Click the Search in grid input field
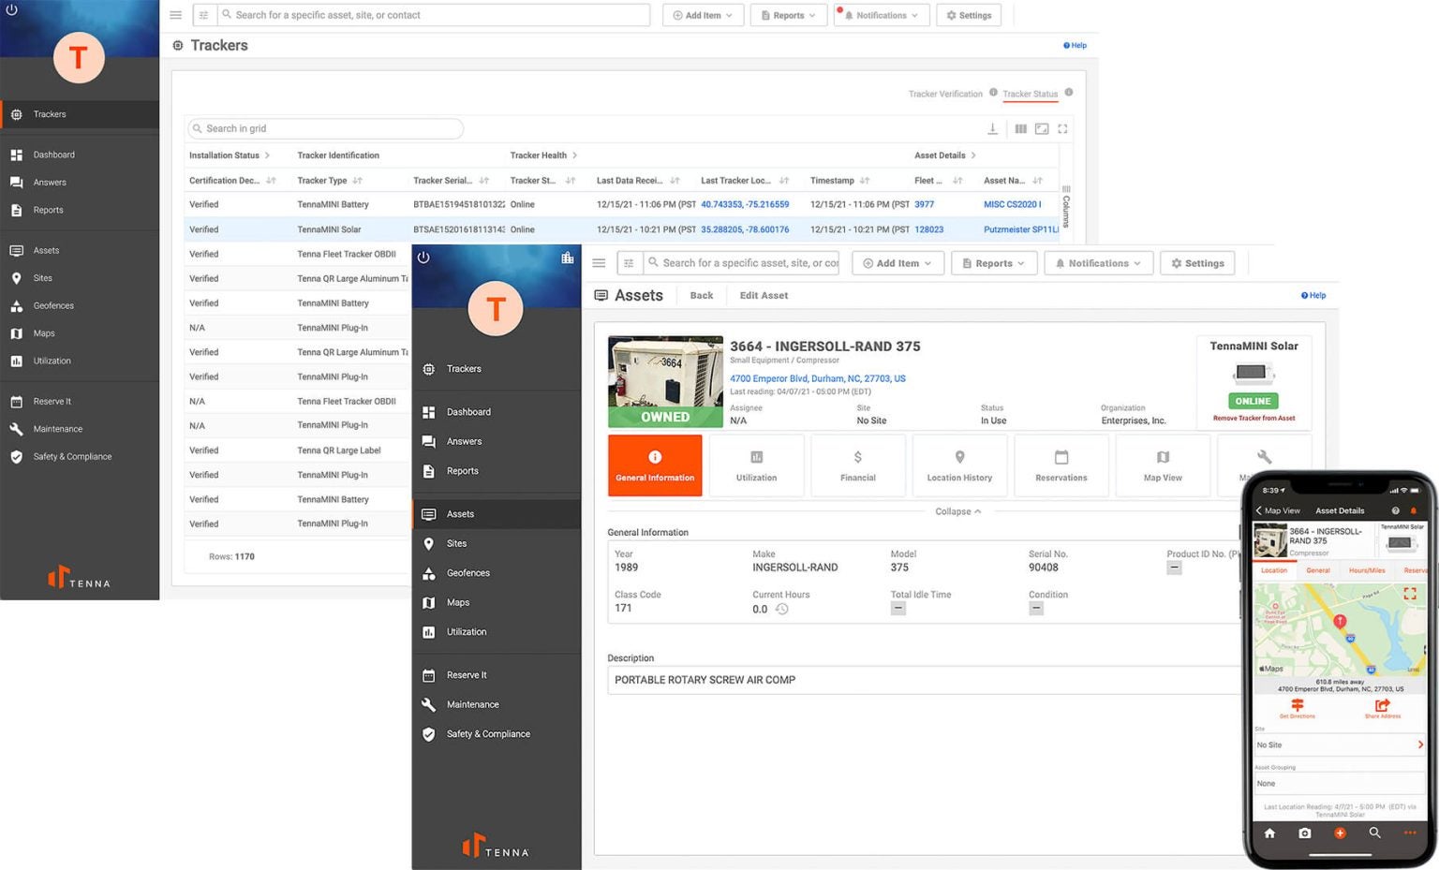Screen dimensions: 1439x870 point(323,128)
